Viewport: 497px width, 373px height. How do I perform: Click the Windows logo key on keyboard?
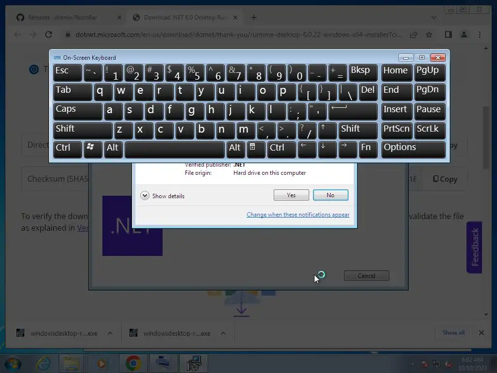[93, 150]
